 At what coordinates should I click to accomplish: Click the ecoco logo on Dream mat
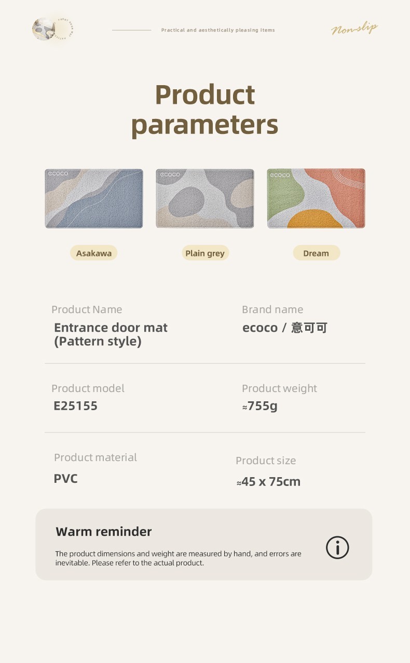280,175
